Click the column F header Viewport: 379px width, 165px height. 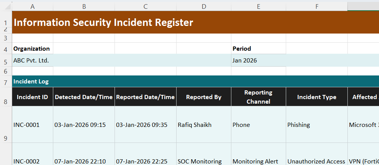317,6
